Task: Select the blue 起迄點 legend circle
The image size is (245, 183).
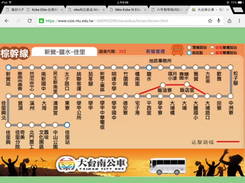Action: click(189, 52)
